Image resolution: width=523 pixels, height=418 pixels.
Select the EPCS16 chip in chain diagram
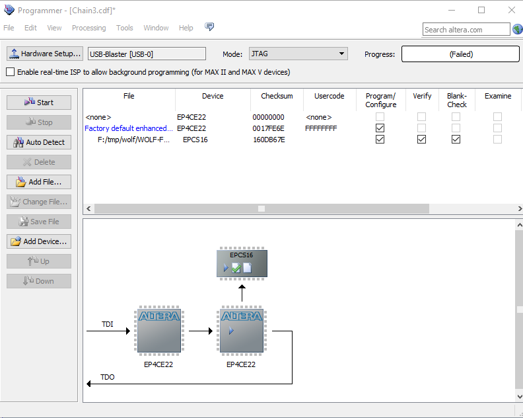pos(242,264)
